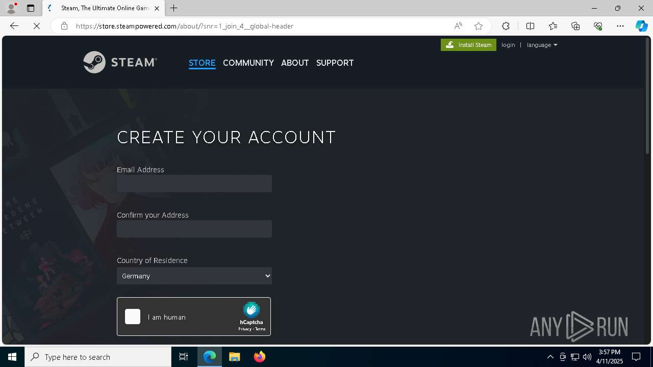This screenshot has width=653, height=367.
Task: Open File Explorer from the taskbar
Action: tap(235, 357)
